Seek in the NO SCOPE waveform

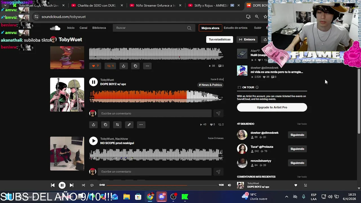pos(156,155)
